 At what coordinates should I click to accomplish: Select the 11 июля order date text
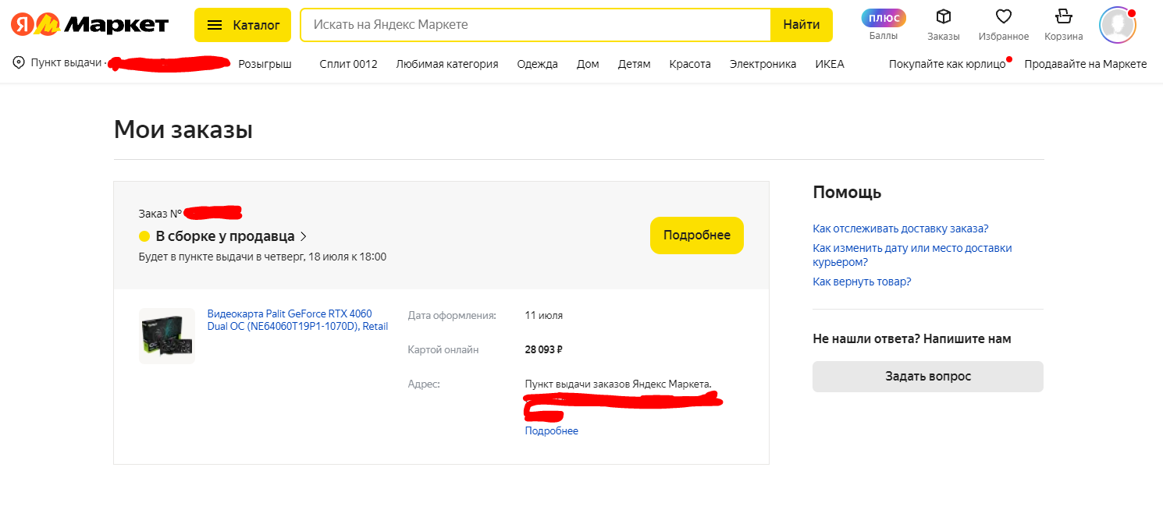click(544, 316)
